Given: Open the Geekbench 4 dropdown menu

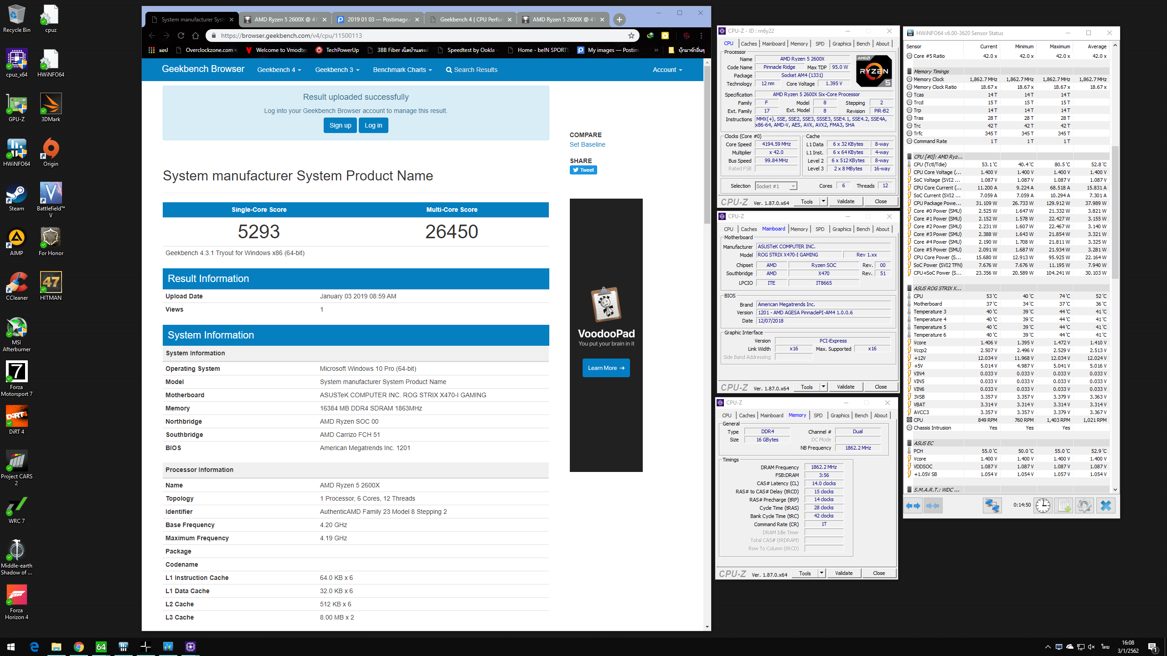Looking at the screenshot, I should (279, 70).
